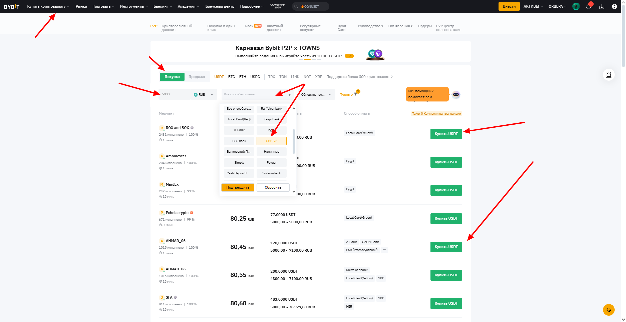This screenshot has height=322, width=626.
Task: Click the AI assistant robot icon
Action: tap(456, 95)
